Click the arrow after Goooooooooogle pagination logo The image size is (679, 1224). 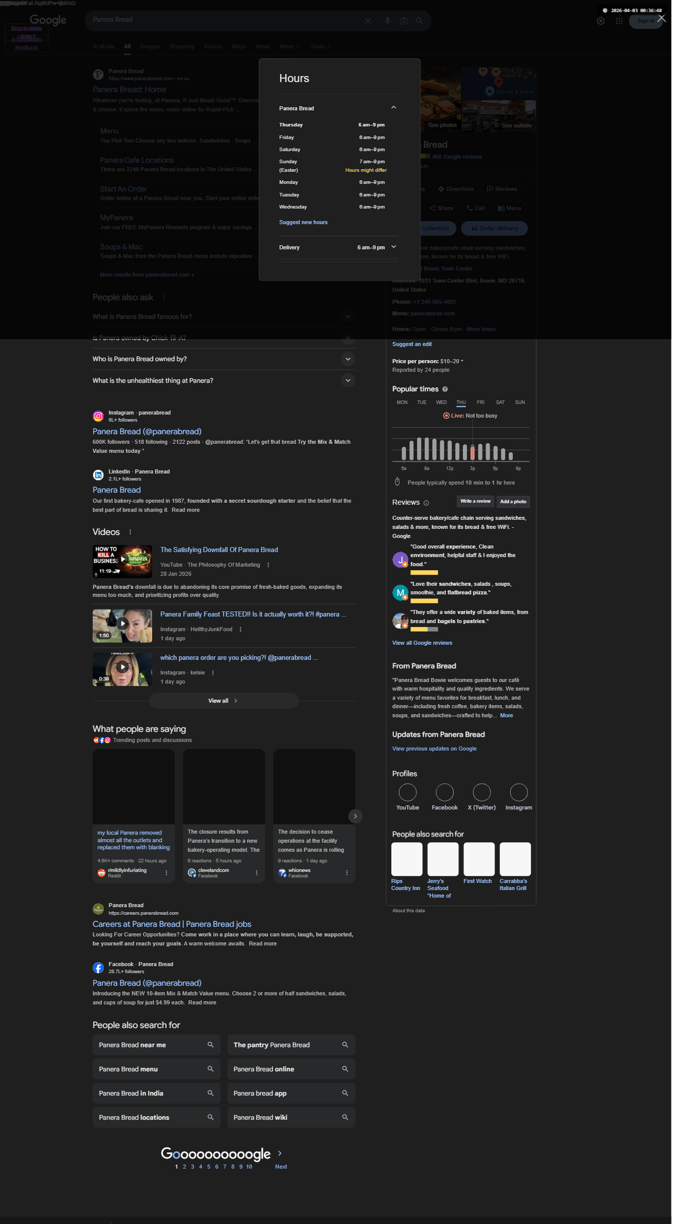280,1153
